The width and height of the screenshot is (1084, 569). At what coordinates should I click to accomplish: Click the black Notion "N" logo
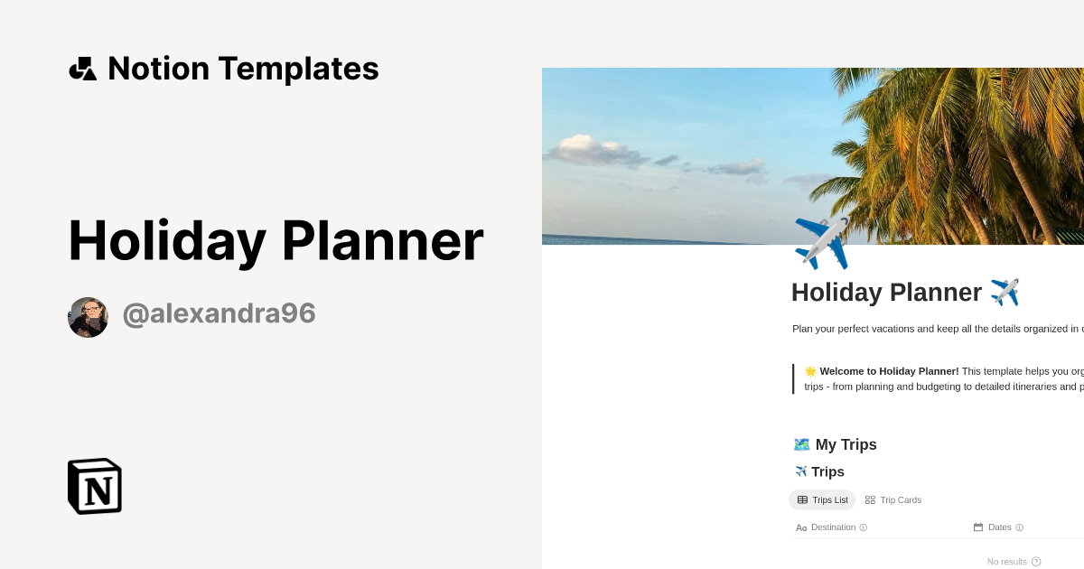coord(93,486)
